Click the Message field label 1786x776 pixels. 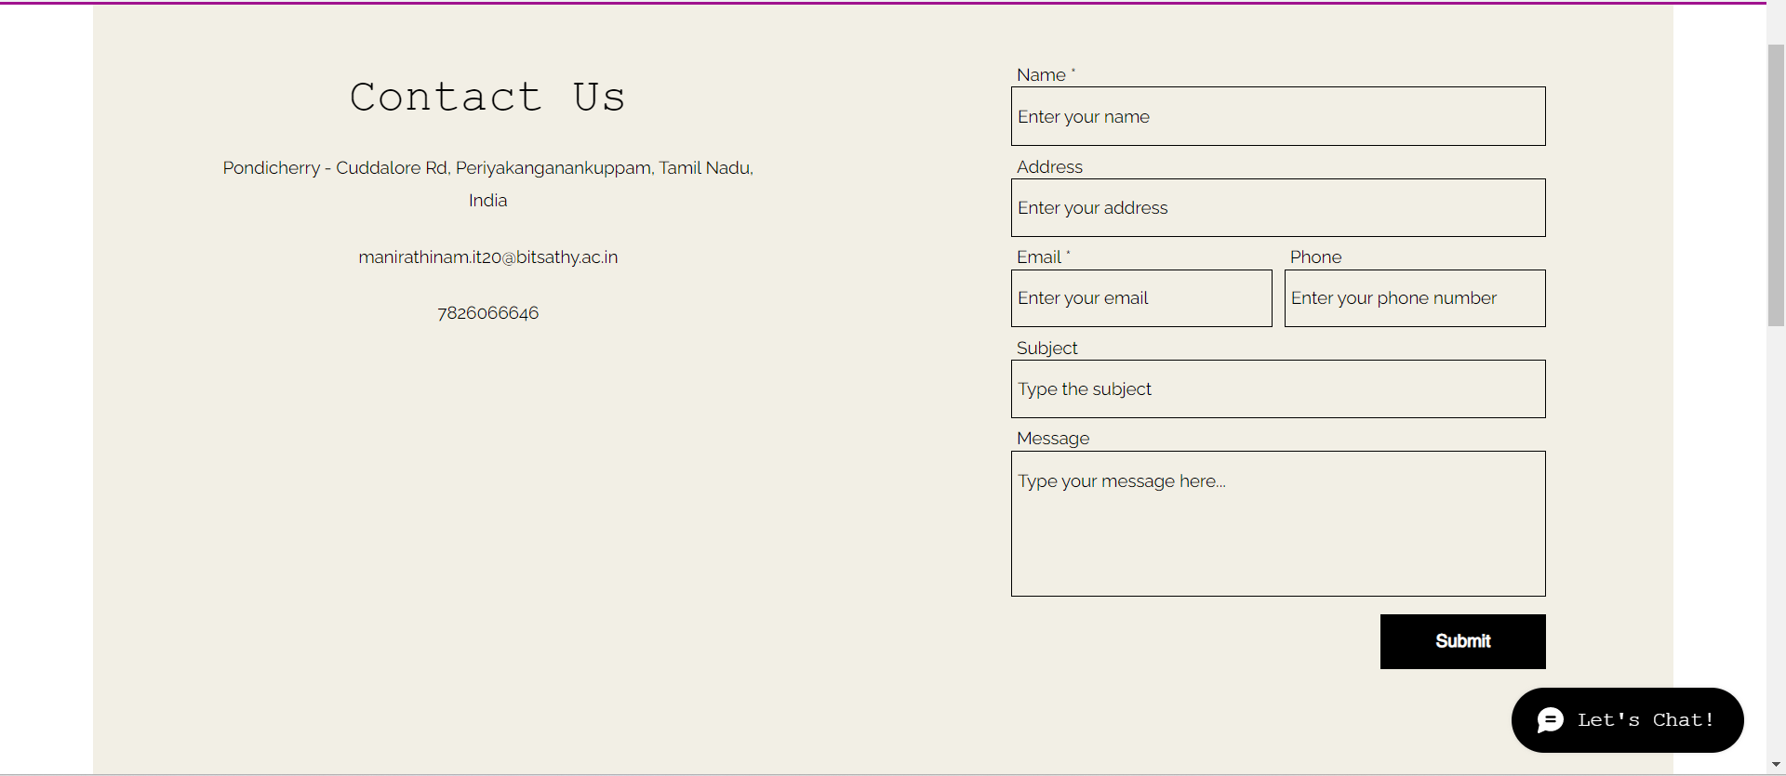click(1053, 439)
